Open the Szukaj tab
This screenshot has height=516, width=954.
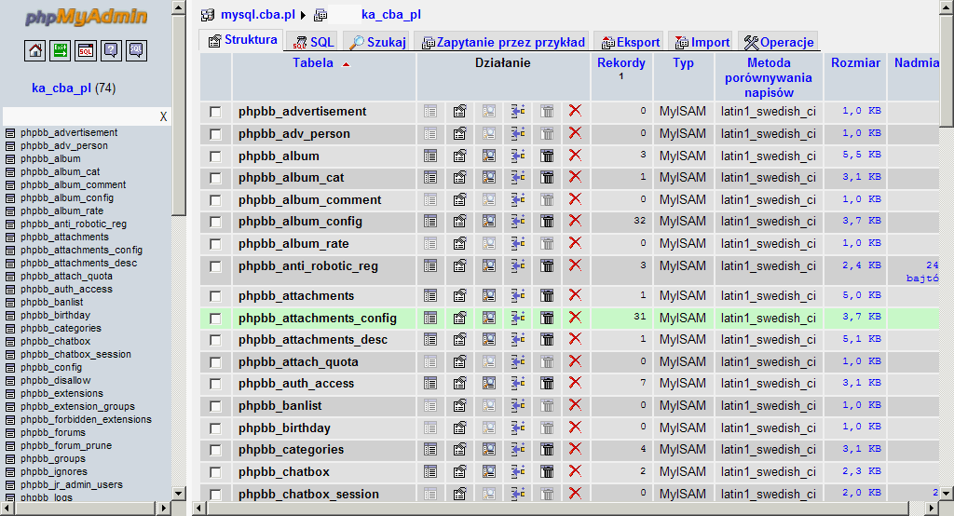point(377,42)
